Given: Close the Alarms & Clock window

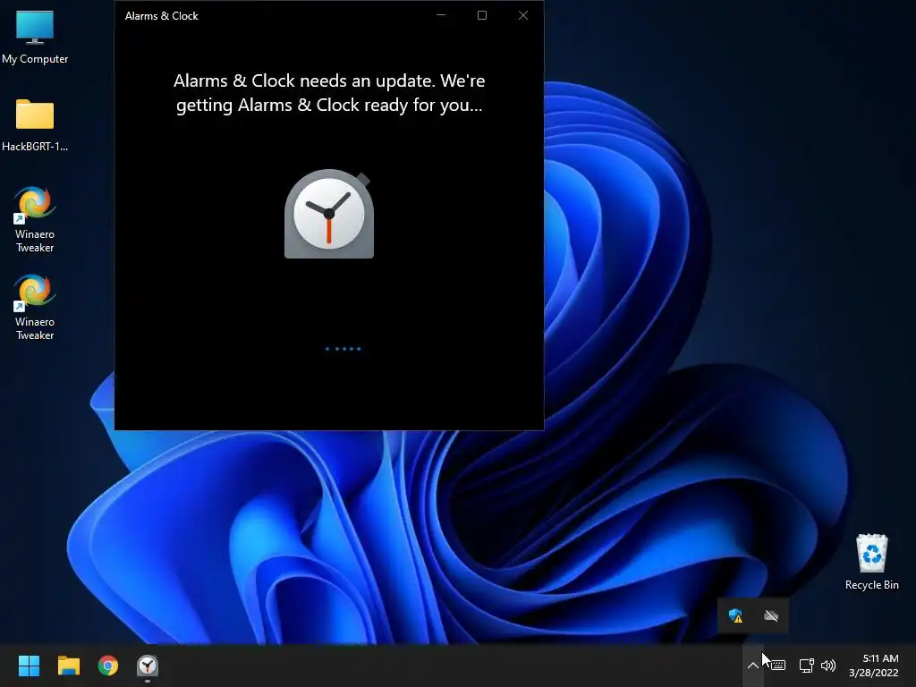Looking at the screenshot, I should tap(523, 15).
